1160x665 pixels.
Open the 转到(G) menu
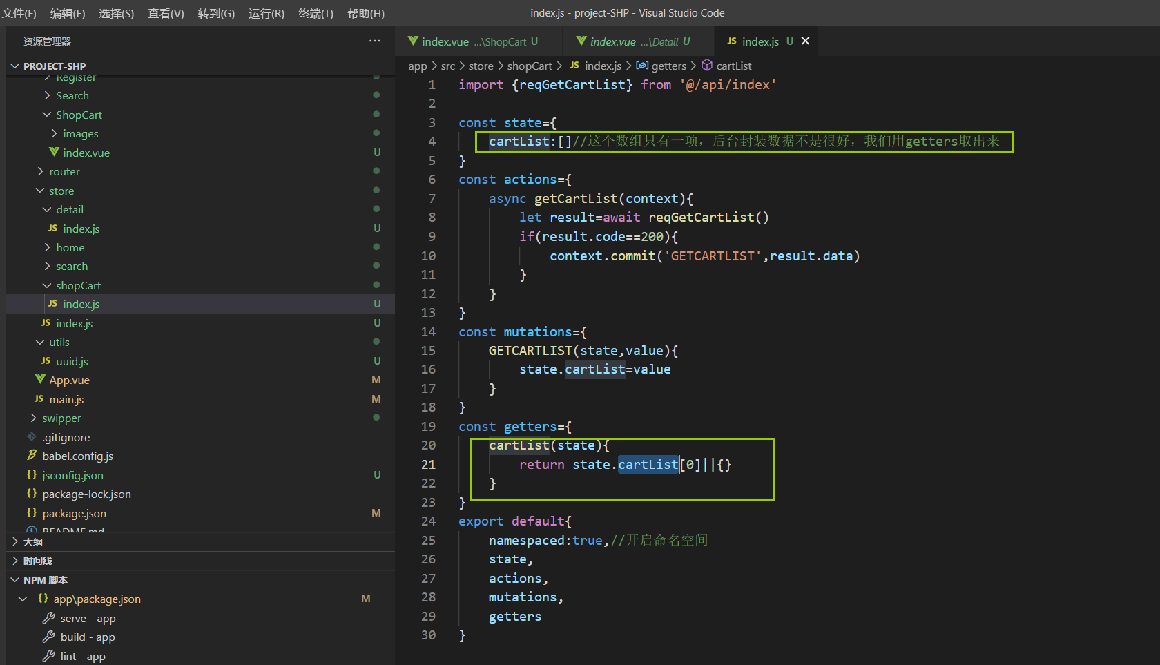pos(216,13)
